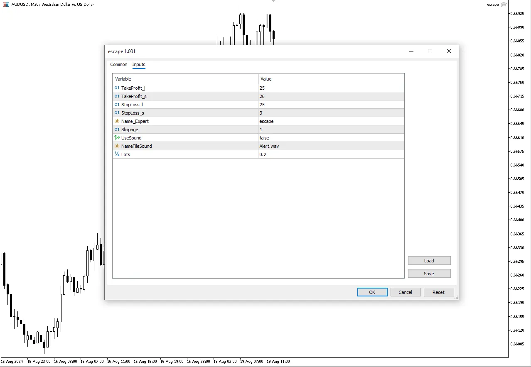The height and width of the screenshot is (367, 531).
Task: Click the ab string icon beside Name_Expert
Action: [x=117, y=121]
